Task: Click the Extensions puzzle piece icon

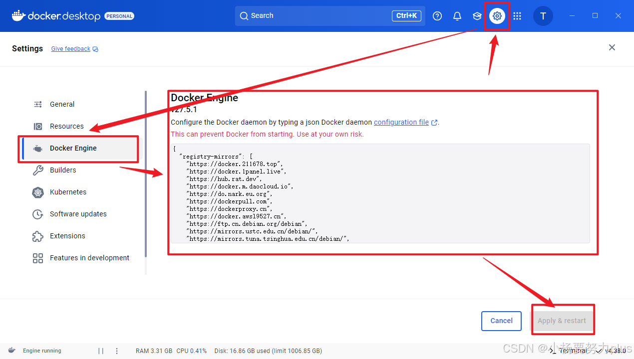Action: click(x=38, y=236)
